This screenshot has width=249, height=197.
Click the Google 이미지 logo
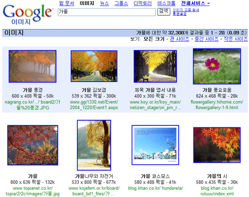pyautogui.click(x=28, y=15)
